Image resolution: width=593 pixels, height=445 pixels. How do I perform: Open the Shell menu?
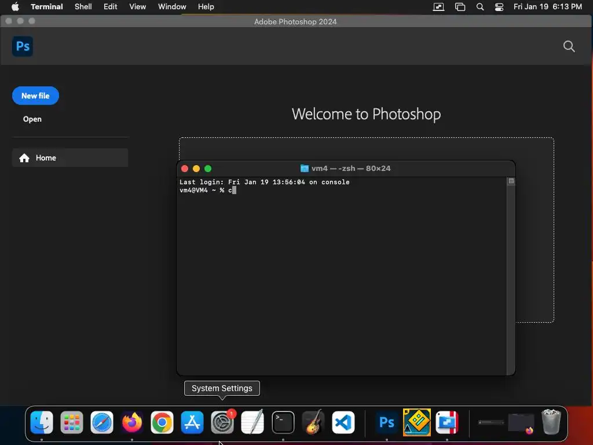click(x=83, y=7)
